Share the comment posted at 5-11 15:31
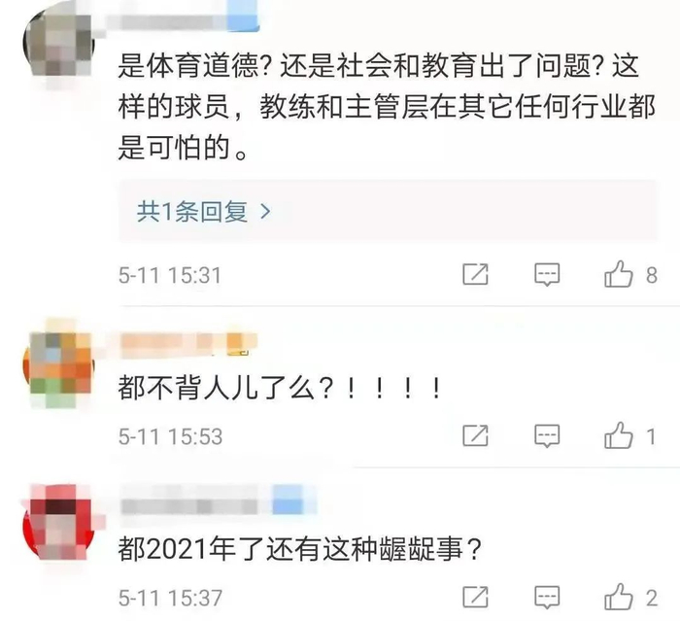680x621 pixels. 475,274
